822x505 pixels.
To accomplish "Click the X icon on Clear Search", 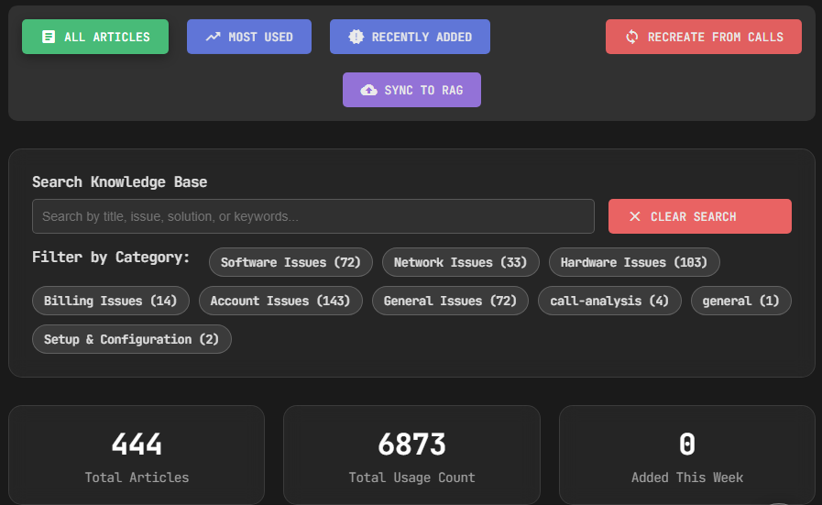I will 635,216.
